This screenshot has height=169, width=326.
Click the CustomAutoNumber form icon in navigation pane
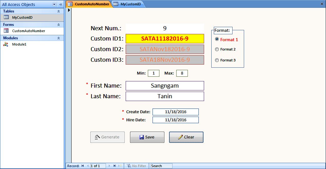(x=6, y=31)
